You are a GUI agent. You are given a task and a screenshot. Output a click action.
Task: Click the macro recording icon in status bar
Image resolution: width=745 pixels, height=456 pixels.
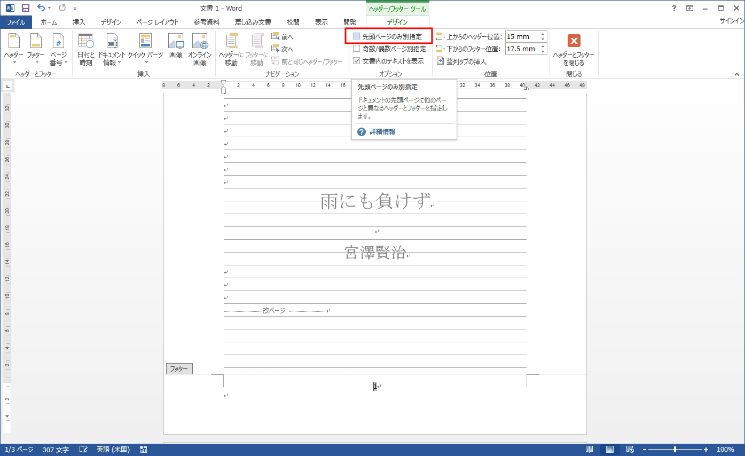(x=144, y=450)
